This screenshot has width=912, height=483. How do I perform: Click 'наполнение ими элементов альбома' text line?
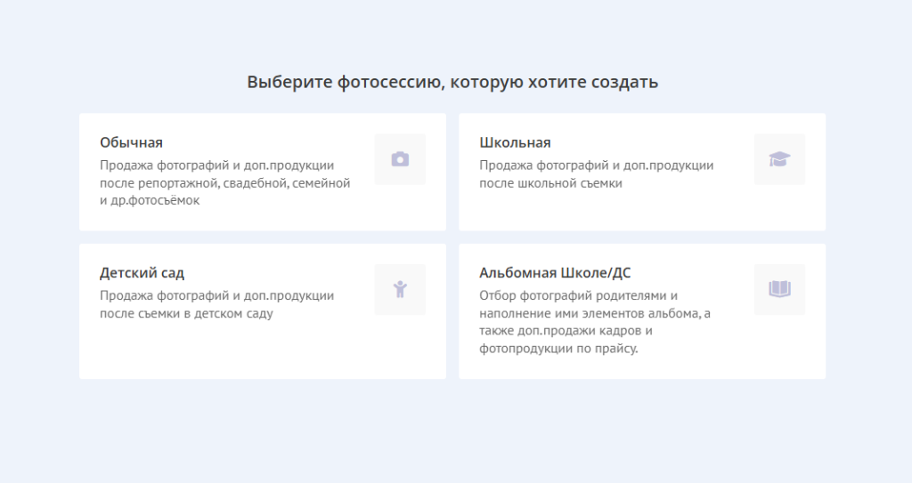coord(594,313)
